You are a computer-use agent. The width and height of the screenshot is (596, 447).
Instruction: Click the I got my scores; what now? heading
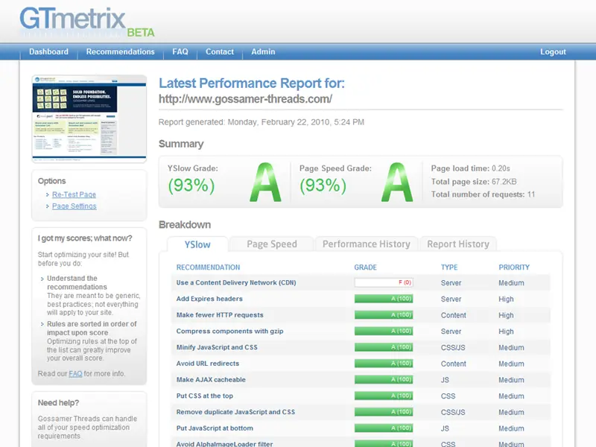pos(85,238)
